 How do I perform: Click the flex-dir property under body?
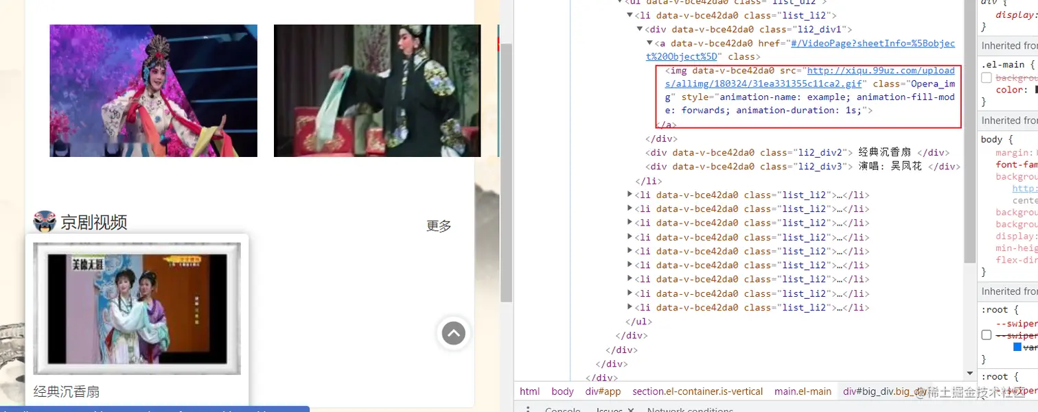point(1017,260)
